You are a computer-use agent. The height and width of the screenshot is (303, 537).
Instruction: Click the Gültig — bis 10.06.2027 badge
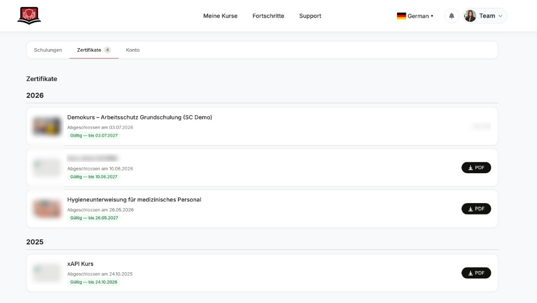[x=94, y=176]
